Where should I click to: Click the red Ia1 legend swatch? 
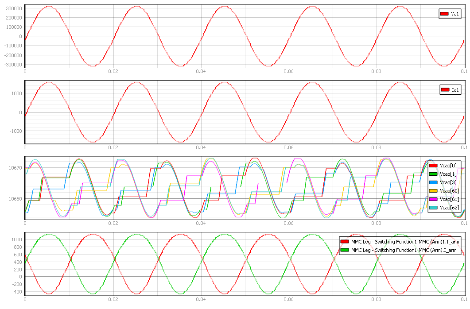[444, 90]
